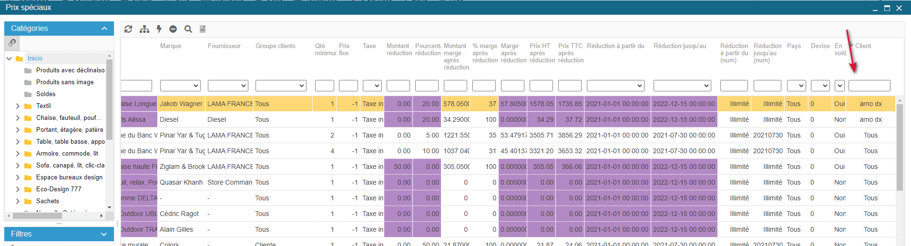Click the circle minus delete icon
This screenshot has height=246, width=911.
click(173, 29)
